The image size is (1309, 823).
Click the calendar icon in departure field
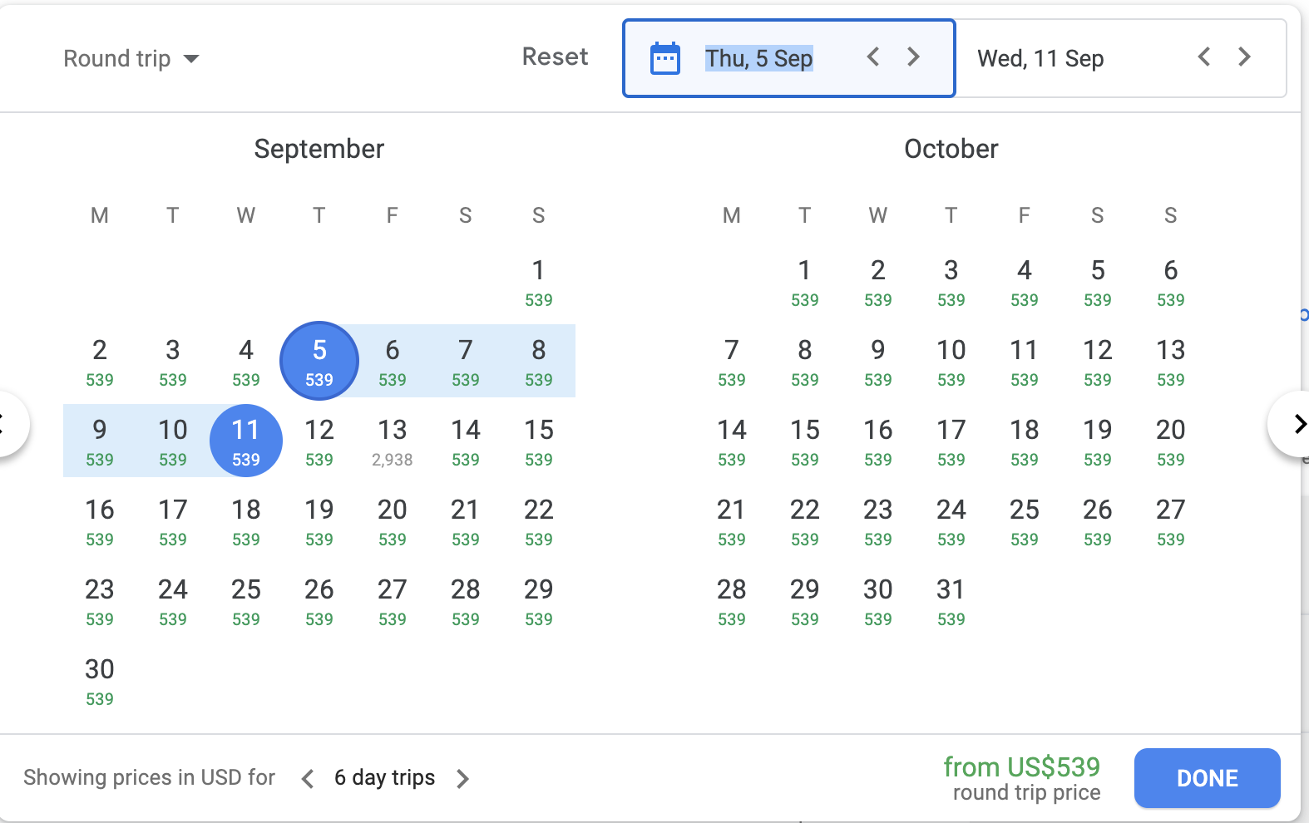click(664, 58)
